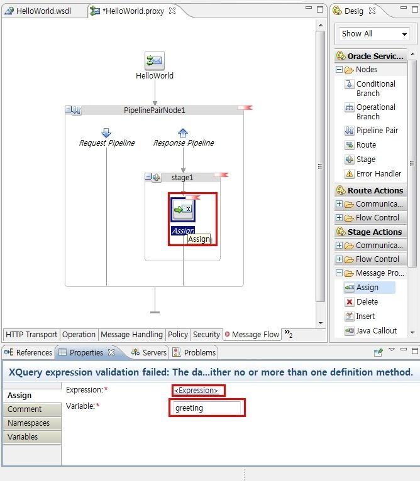Image resolution: width=420 pixels, height=481 pixels.
Task: Open the Policy tab
Action: click(177, 334)
